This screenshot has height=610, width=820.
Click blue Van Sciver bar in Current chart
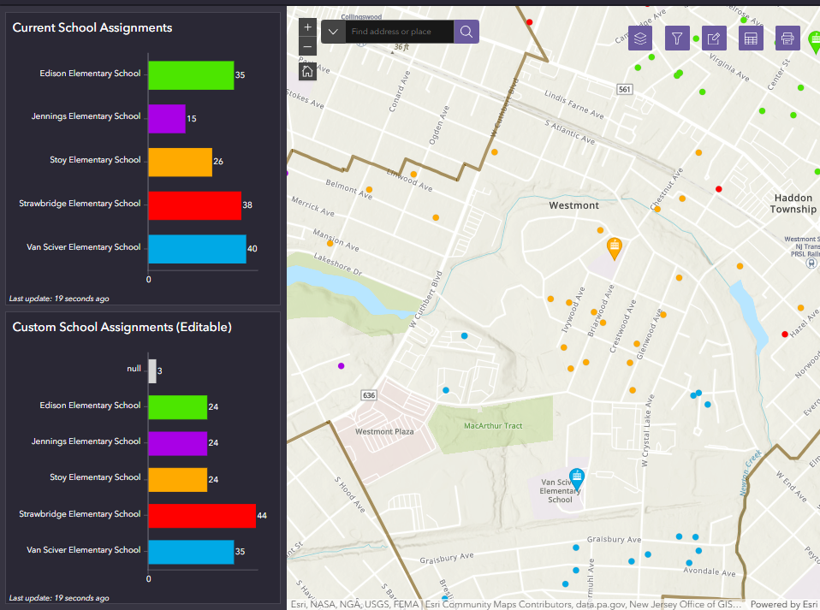point(197,249)
